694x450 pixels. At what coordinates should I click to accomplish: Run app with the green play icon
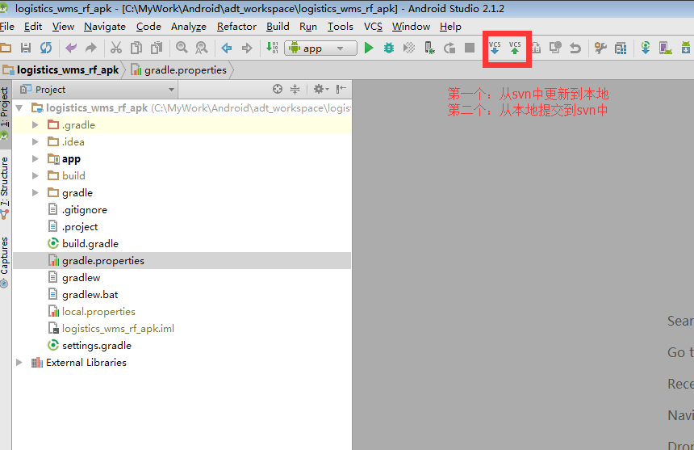[x=369, y=48]
